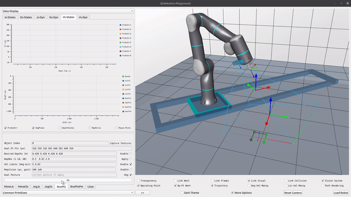This screenshot has width=351, height=197.
Task: Toggle the Transparency checkbox
Action: point(139,180)
